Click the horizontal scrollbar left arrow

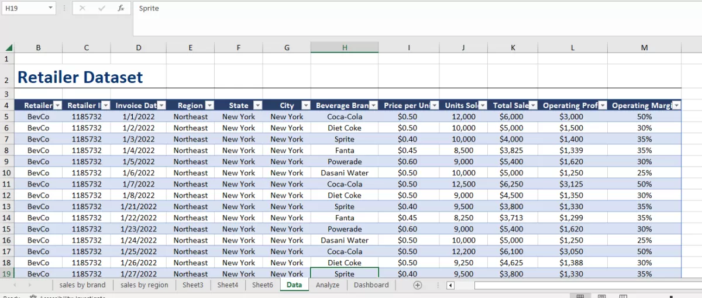(450, 285)
